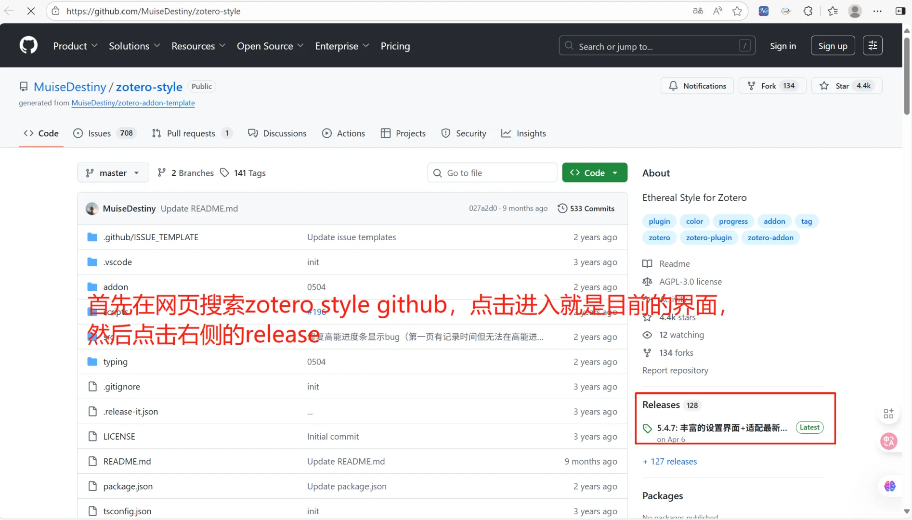Open the .vscode folder
Viewport: 912px width, 520px height.
[x=117, y=262]
